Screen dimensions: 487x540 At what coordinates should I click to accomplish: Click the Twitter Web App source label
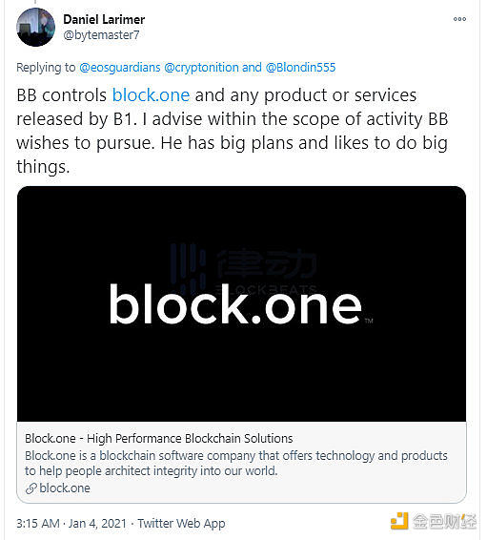(x=181, y=524)
